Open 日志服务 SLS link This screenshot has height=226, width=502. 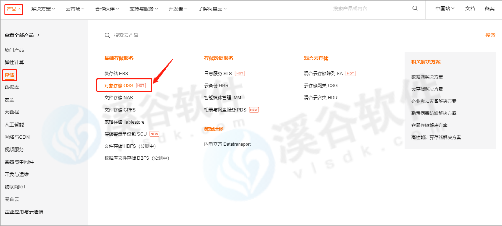(x=218, y=74)
